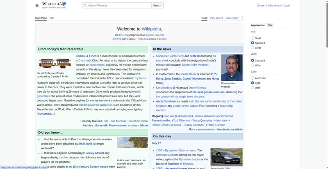Open the Lesley Attwell link
This screenshot has height=169, width=328.
pyautogui.click(x=95, y=153)
